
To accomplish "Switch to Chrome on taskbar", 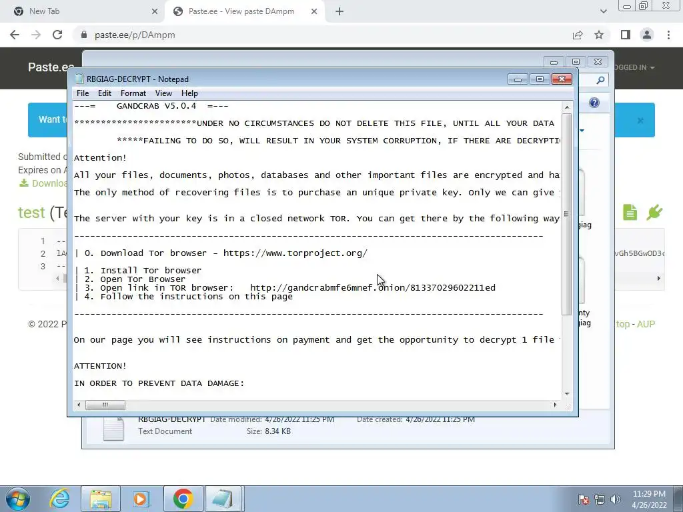I will click(x=183, y=499).
